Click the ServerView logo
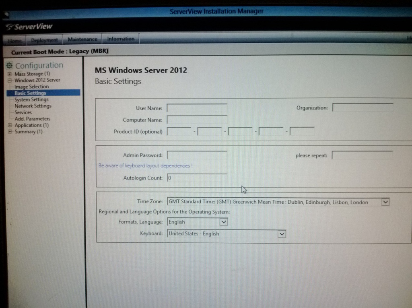This screenshot has width=412, height=308. click(29, 27)
